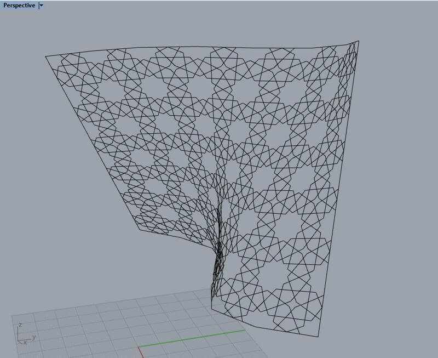The image size is (438, 358).
Task: Select the green Y-axis line on grid
Action: click(x=192, y=338)
